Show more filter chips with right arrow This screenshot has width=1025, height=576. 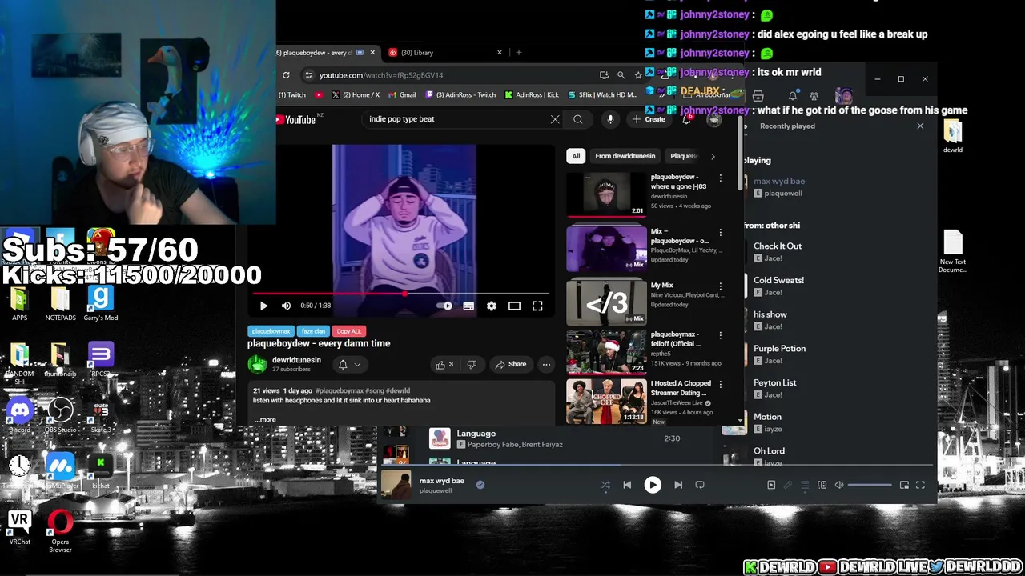(x=713, y=156)
